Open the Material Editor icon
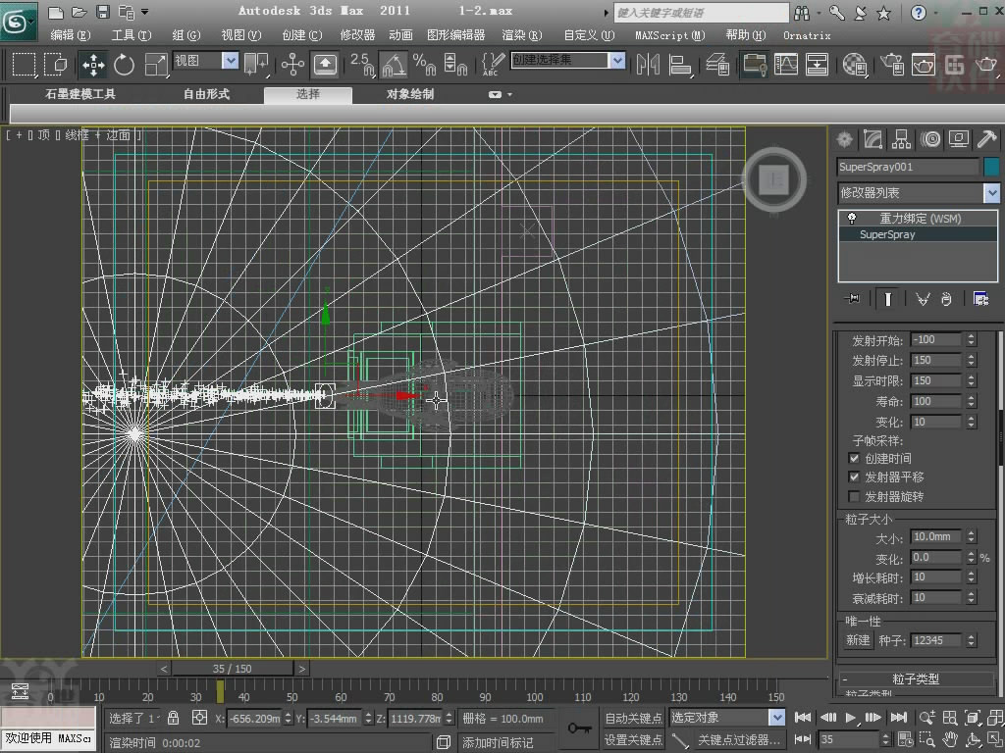Screen dimensions: 1005x753 coord(855,65)
